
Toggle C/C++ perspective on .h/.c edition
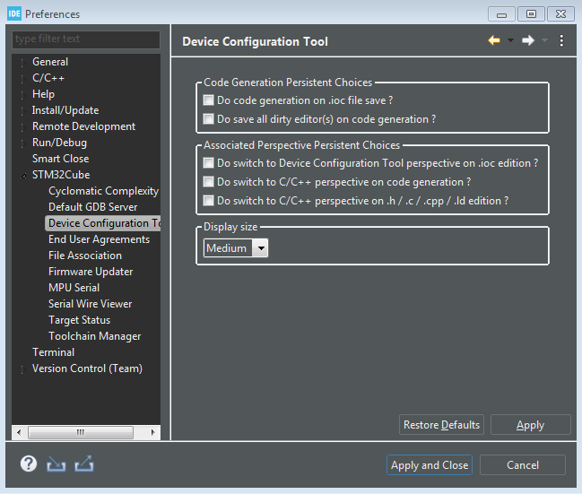(x=209, y=201)
